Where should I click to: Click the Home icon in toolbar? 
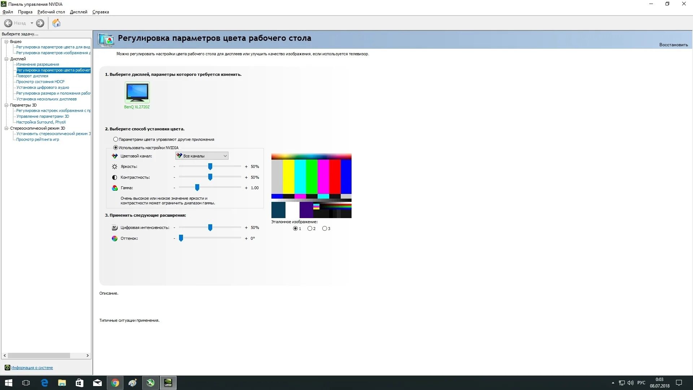pyautogui.click(x=56, y=23)
